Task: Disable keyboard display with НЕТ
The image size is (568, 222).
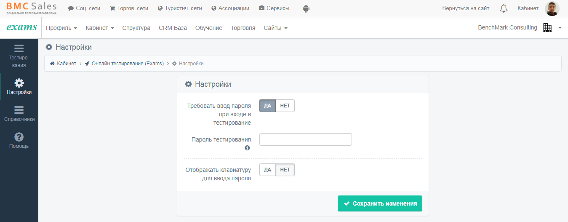Action: point(285,170)
